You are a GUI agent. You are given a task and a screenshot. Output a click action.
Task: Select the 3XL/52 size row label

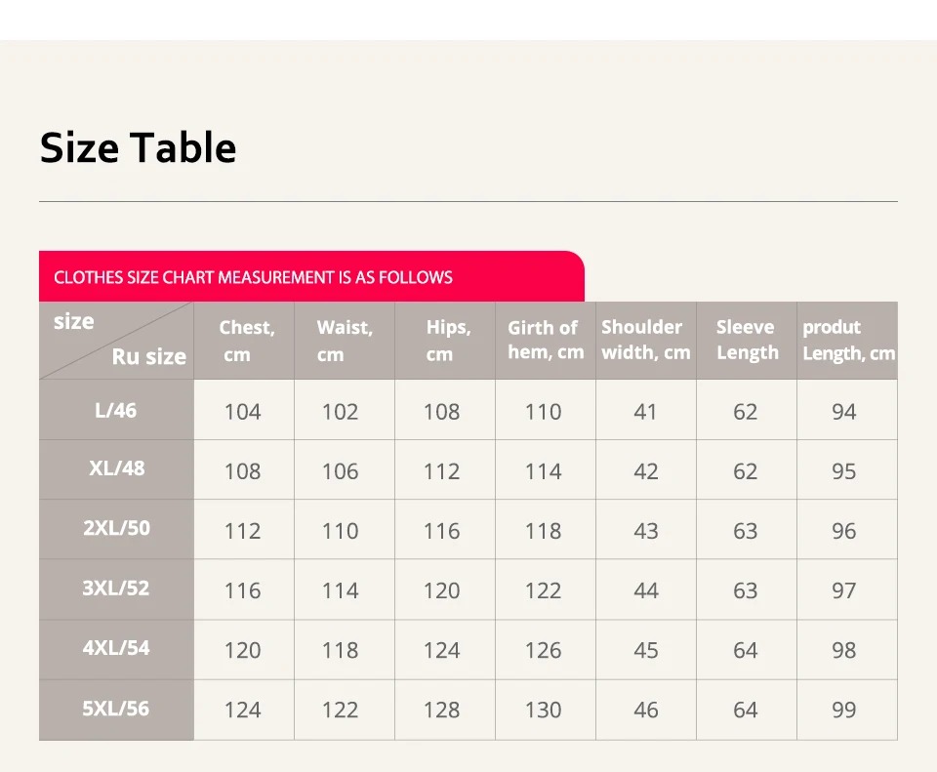click(x=116, y=589)
